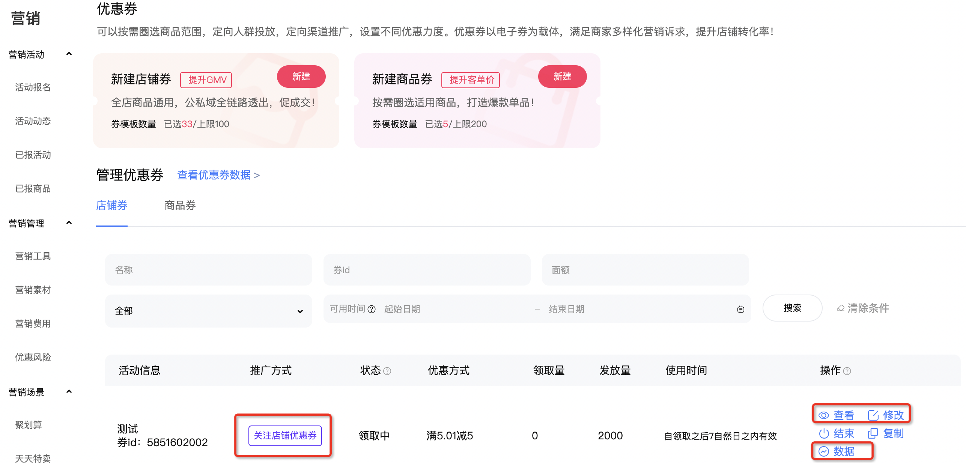Switch to the 店铺券 tab
The image size is (966, 463).
click(x=112, y=206)
